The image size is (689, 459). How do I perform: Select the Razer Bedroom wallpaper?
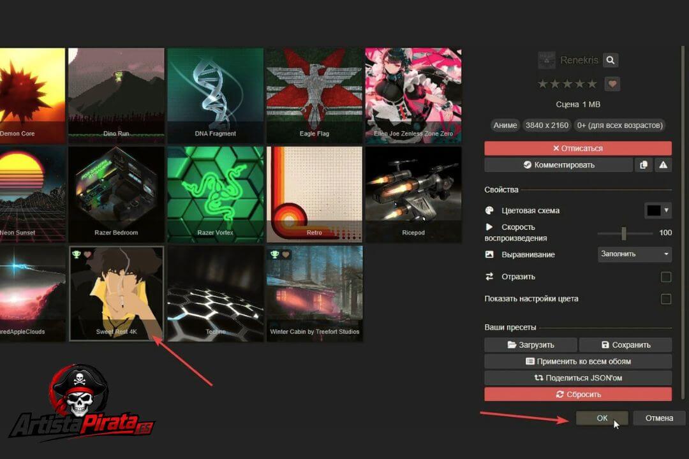[117, 194]
